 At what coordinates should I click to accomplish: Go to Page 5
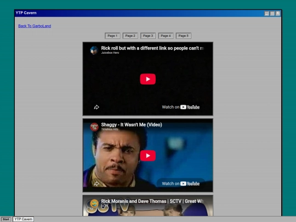184,36
